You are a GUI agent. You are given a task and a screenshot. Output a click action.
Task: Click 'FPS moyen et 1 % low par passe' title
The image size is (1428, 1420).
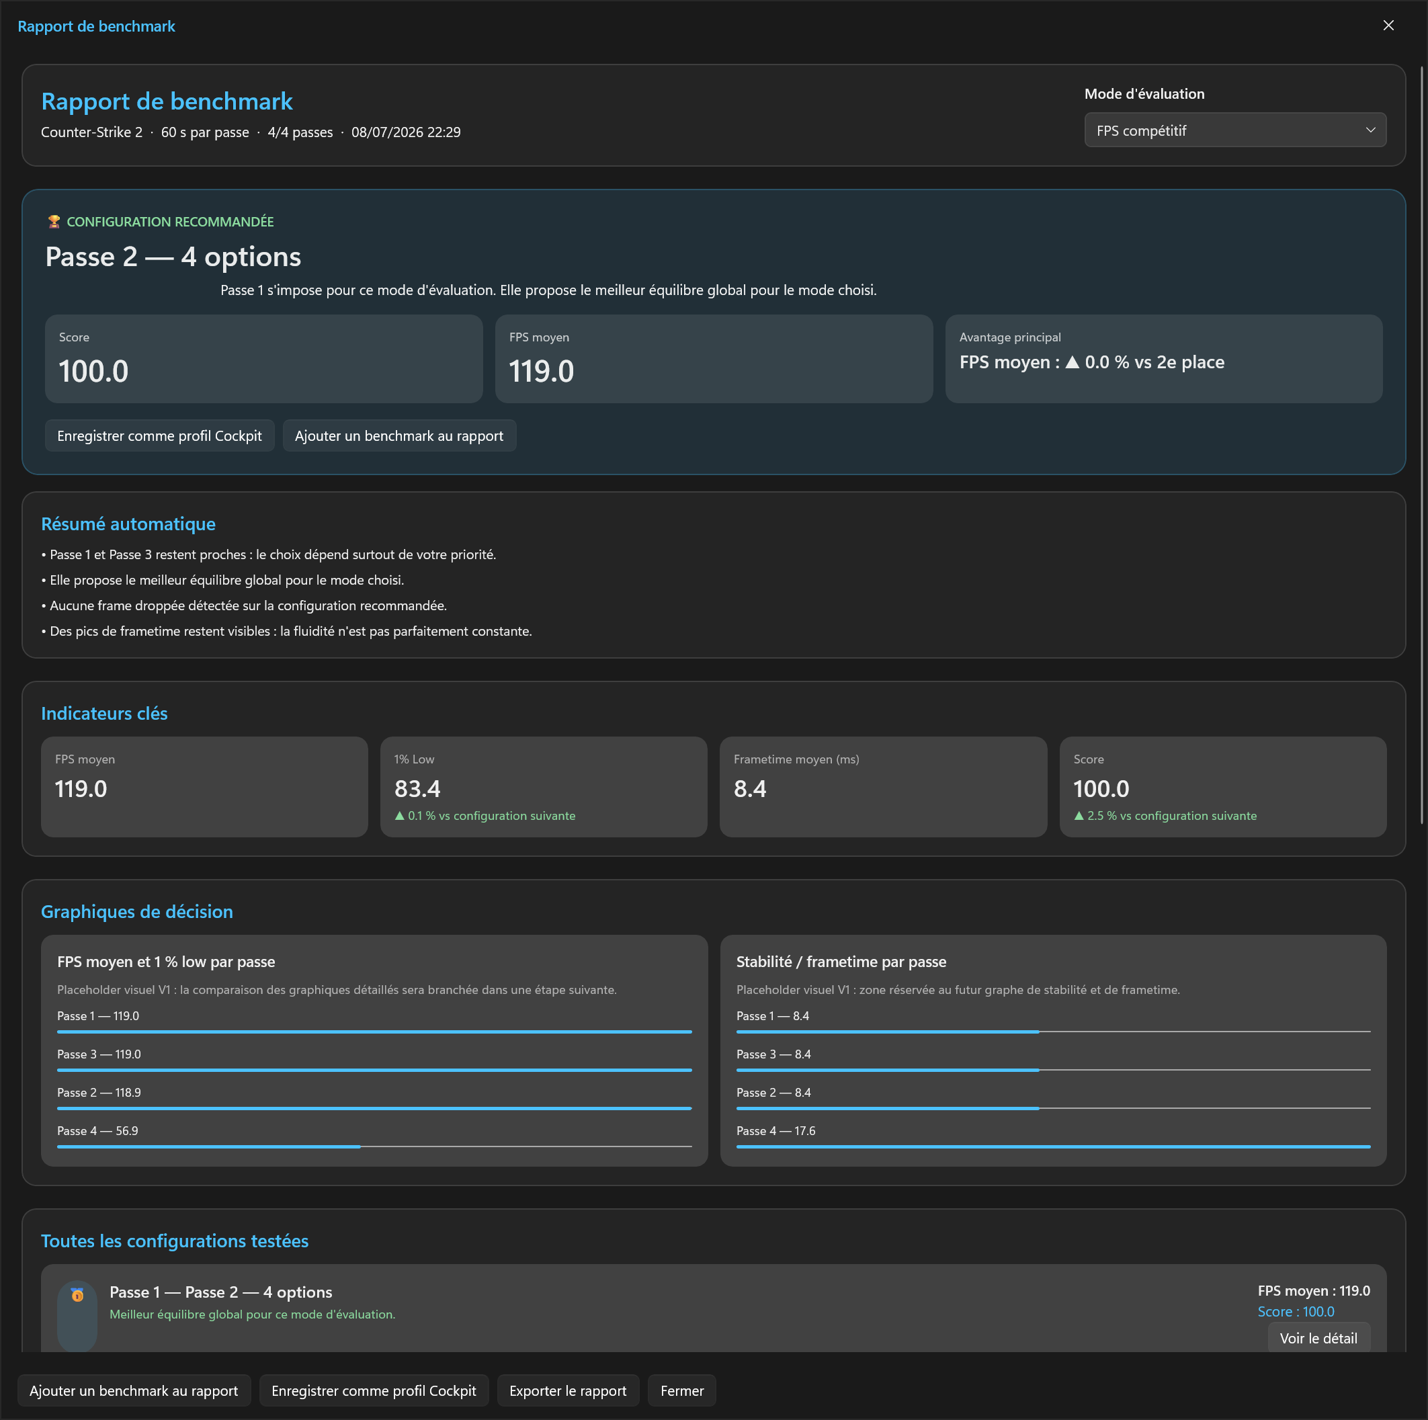(165, 962)
